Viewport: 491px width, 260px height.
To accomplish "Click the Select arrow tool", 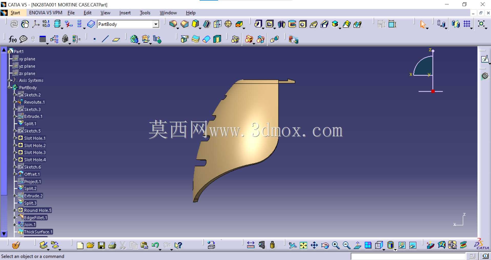I will click(x=423, y=24).
